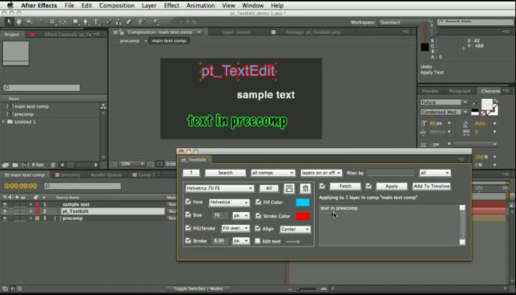The width and height of the screenshot is (516, 295).
Task: Select the Rectangle shape tool
Action: tap(75, 21)
